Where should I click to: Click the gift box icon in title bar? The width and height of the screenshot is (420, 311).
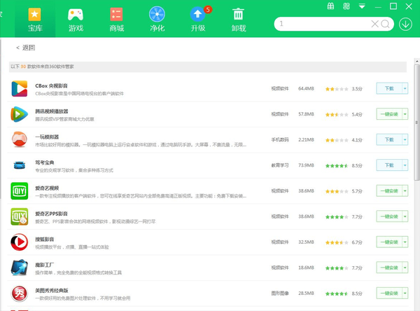[x=331, y=6]
